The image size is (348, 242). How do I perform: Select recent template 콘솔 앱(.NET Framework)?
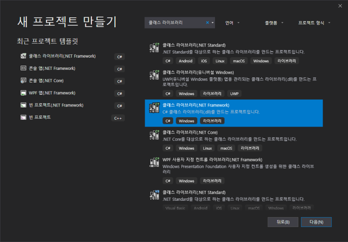(x=52, y=68)
